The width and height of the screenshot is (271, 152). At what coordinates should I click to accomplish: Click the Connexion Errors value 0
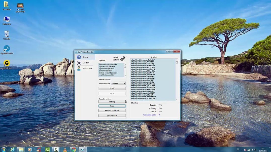pos(159,115)
